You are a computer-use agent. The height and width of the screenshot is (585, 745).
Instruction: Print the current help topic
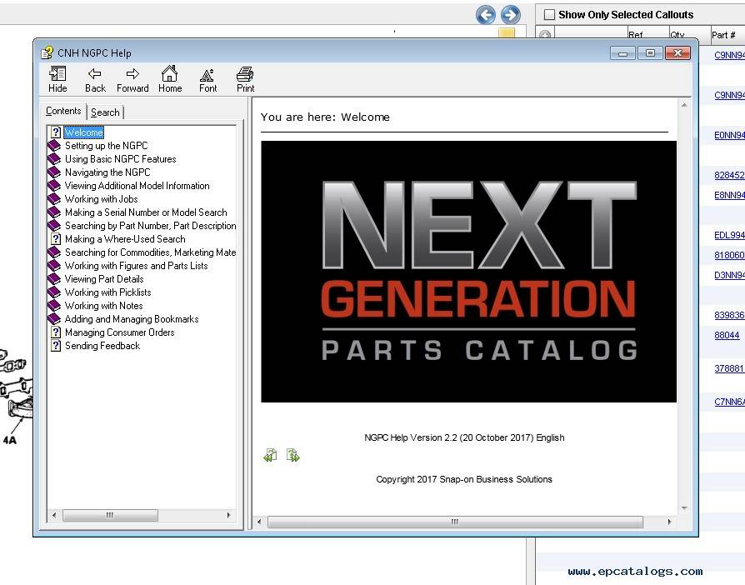coord(245,79)
